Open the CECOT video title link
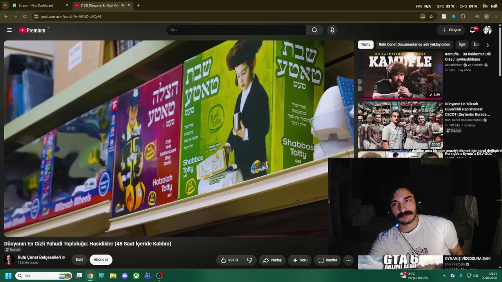This screenshot has height=282, width=502. pyautogui.click(x=467, y=109)
